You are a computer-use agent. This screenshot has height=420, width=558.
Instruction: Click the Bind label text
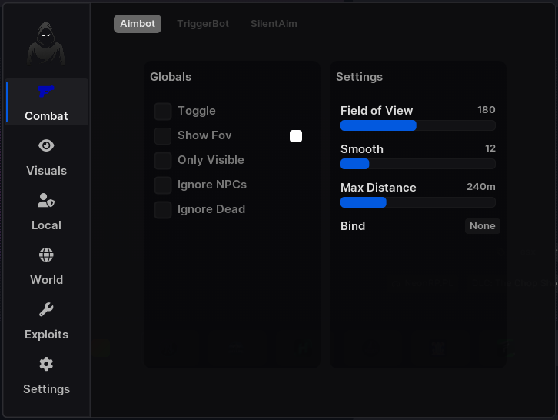click(x=353, y=226)
